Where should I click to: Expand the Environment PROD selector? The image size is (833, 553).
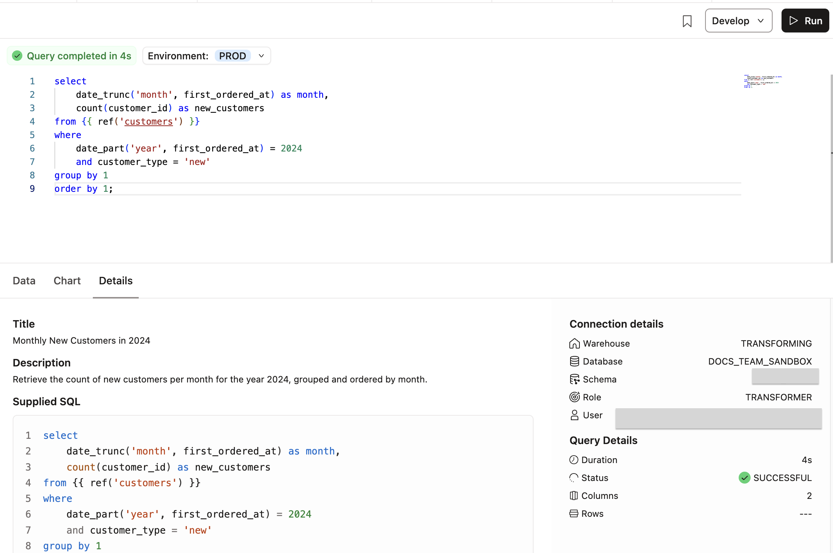(x=261, y=56)
